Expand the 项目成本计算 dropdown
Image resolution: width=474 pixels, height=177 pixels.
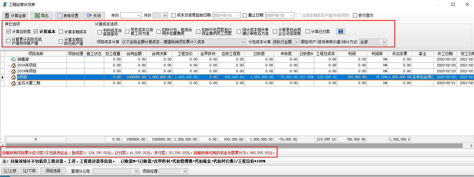click(x=243, y=42)
